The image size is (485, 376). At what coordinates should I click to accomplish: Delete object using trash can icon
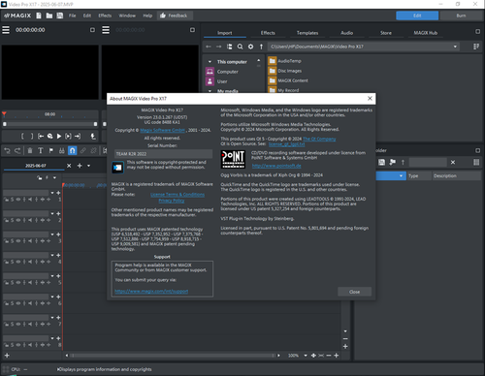[x=30, y=150]
